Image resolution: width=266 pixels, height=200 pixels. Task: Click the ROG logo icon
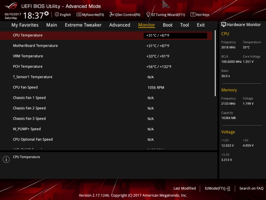[x=11, y=6]
